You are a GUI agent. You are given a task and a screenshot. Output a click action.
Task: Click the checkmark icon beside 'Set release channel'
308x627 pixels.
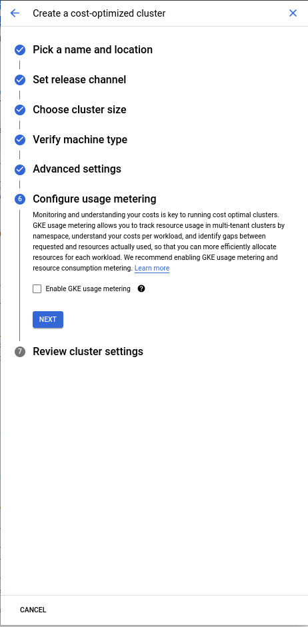point(20,80)
